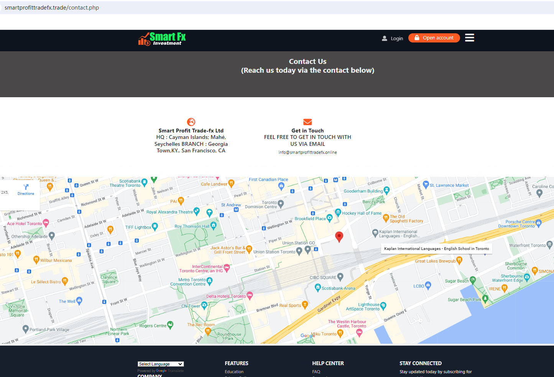Click the "STAY CONNECTED" footer heading

pyautogui.click(x=421, y=363)
